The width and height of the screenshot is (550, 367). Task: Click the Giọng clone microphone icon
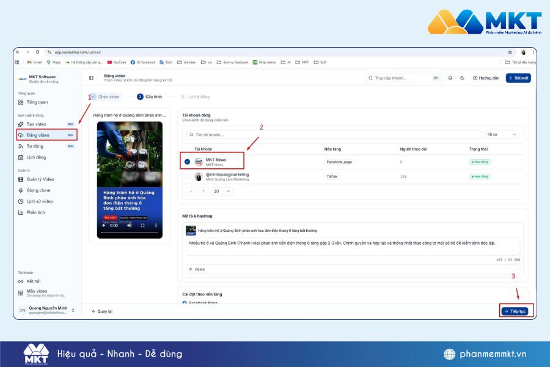21,190
